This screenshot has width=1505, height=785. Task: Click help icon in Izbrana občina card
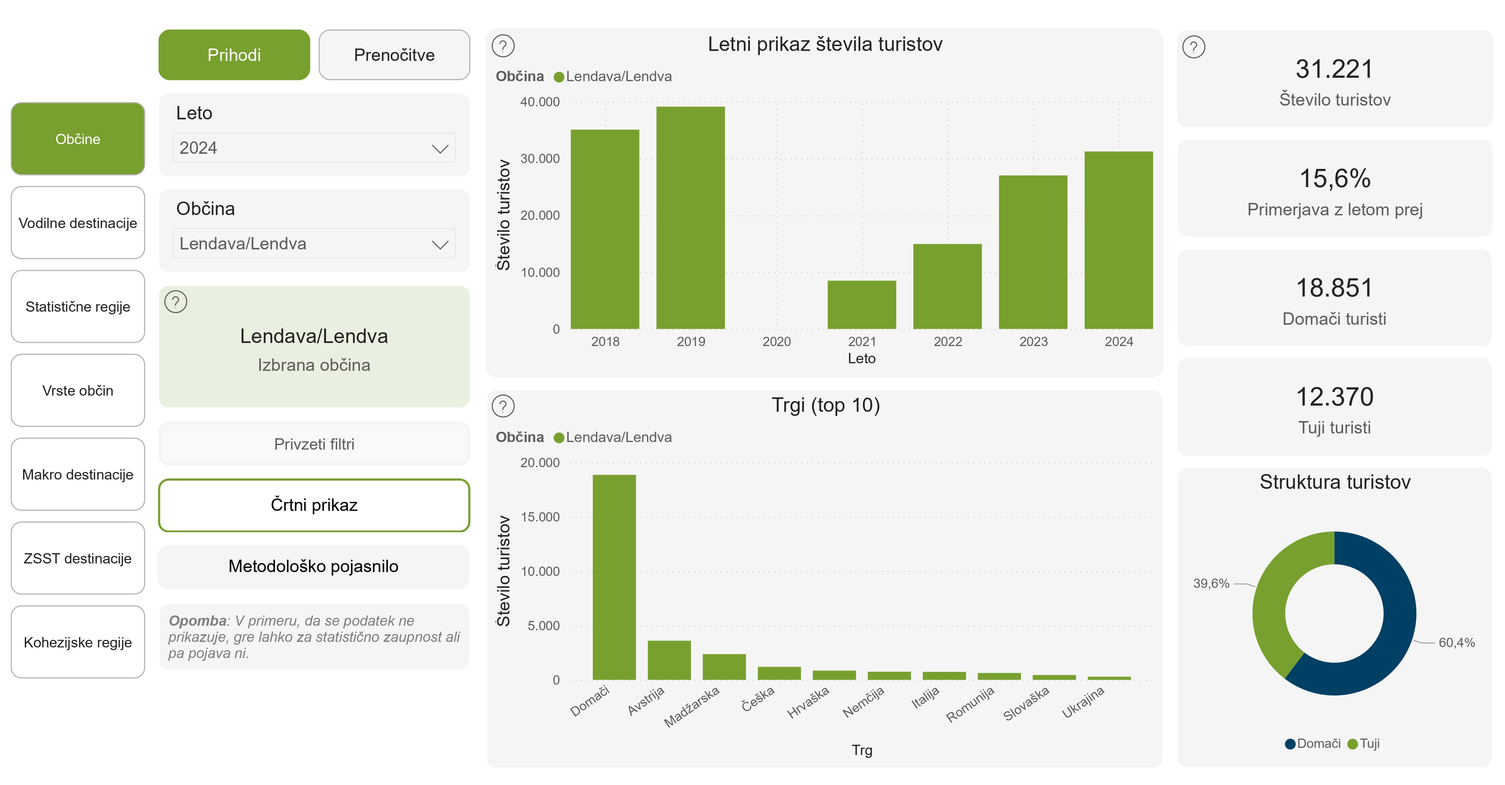[x=175, y=302]
